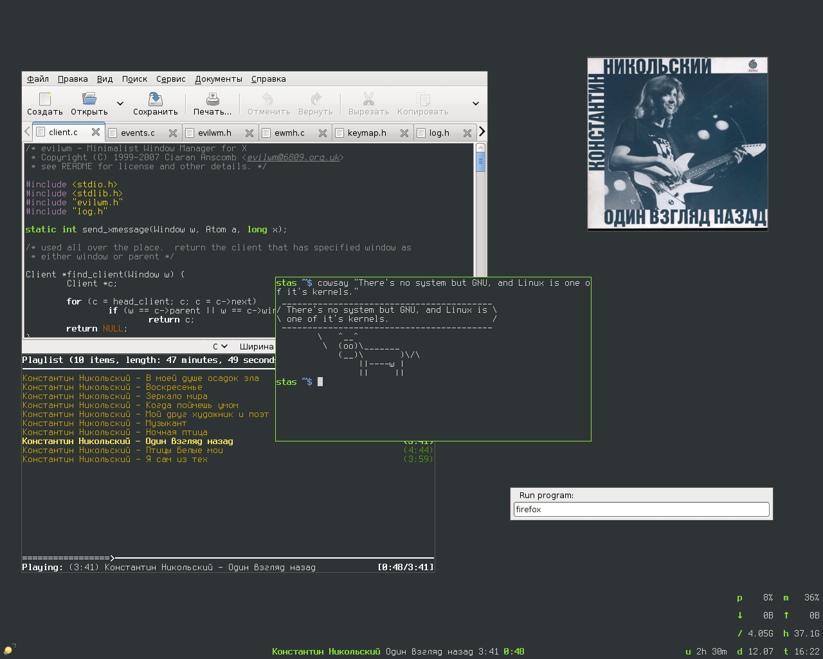
Task: Open the Поиск menu
Action: click(x=134, y=79)
